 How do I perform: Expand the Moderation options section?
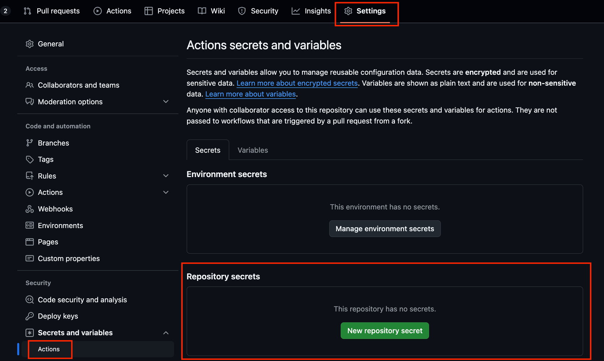[x=166, y=102]
